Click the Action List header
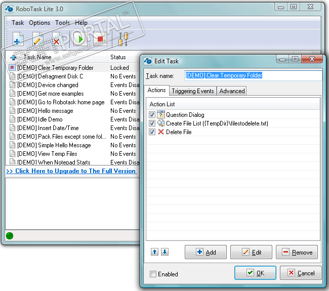The width and height of the screenshot is (329, 291). click(x=233, y=104)
